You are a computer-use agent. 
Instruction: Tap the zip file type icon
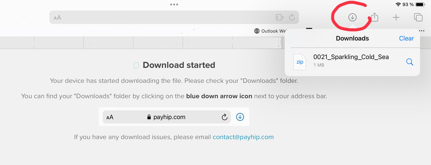[x=300, y=62]
